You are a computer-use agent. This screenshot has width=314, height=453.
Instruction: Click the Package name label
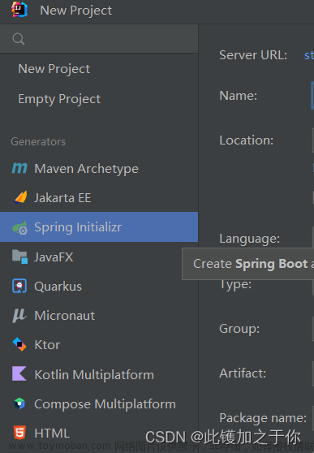pyautogui.click(x=263, y=418)
